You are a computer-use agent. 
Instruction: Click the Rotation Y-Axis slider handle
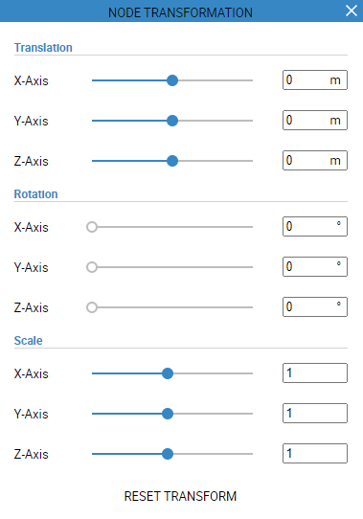(x=92, y=267)
